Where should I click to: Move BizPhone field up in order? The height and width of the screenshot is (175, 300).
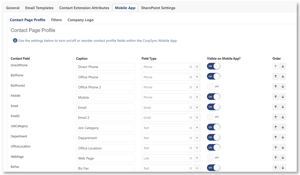[275, 77]
